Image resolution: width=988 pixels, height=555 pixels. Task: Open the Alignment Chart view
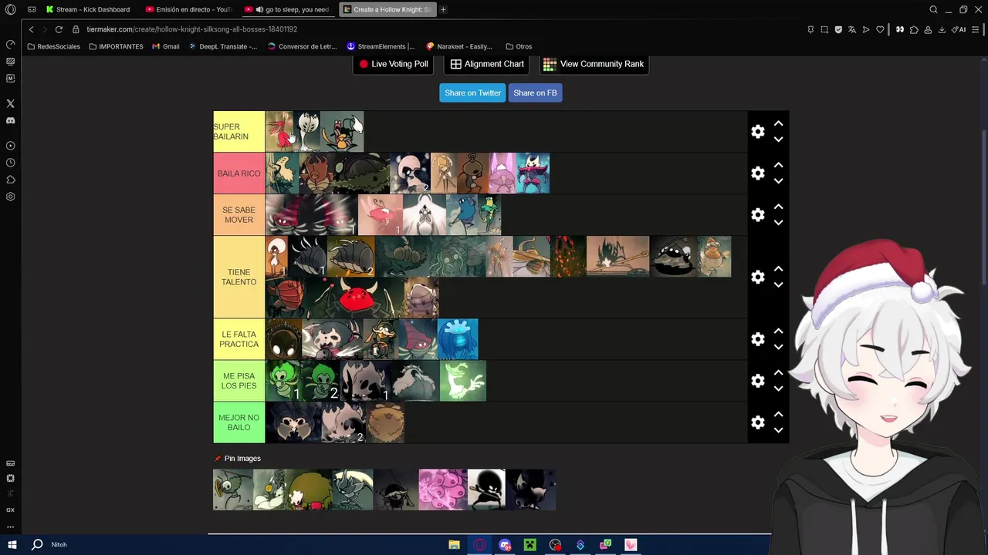(x=487, y=64)
